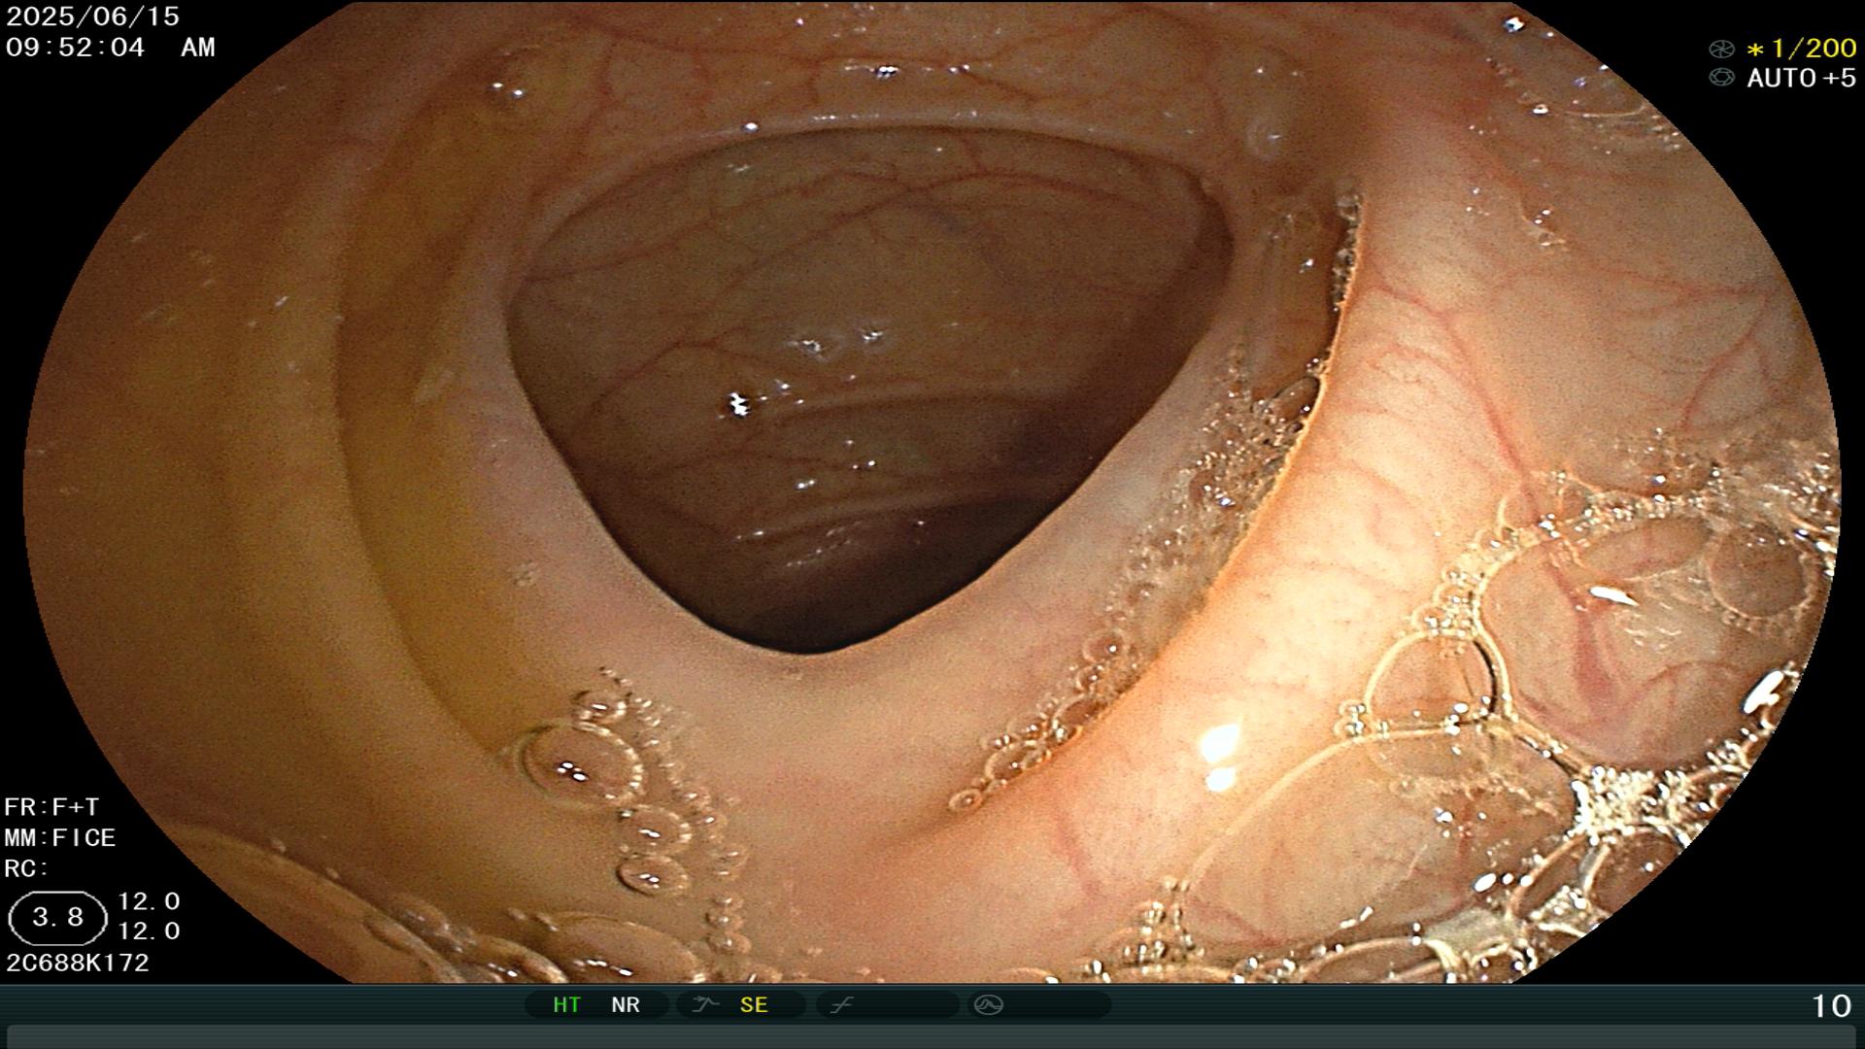Click the MM:FICE mode label

point(60,838)
